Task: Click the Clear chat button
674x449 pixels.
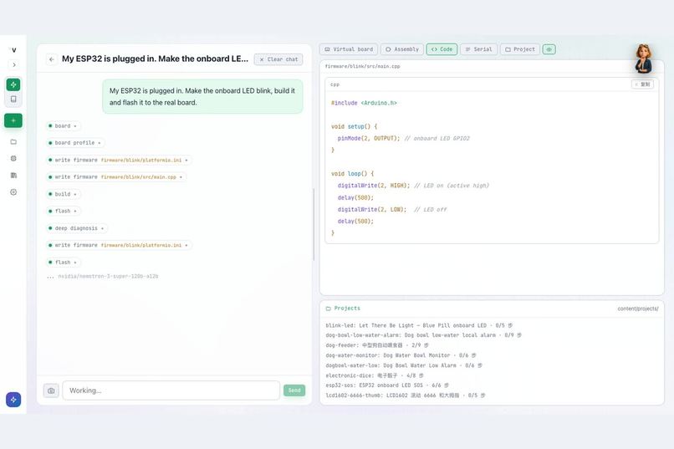Action: 278,59
